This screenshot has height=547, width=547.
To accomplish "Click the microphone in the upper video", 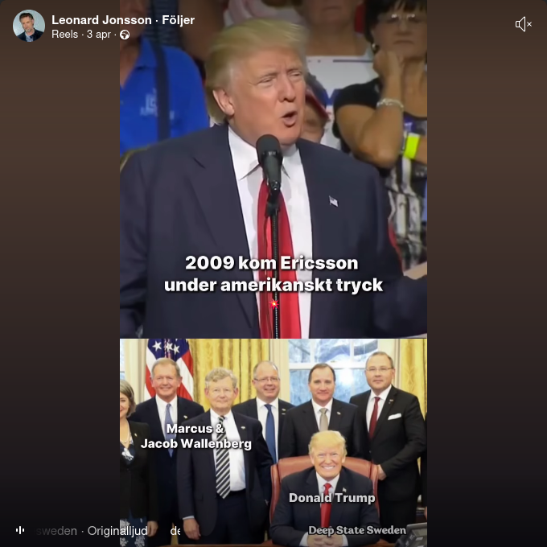I will (x=269, y=162).
